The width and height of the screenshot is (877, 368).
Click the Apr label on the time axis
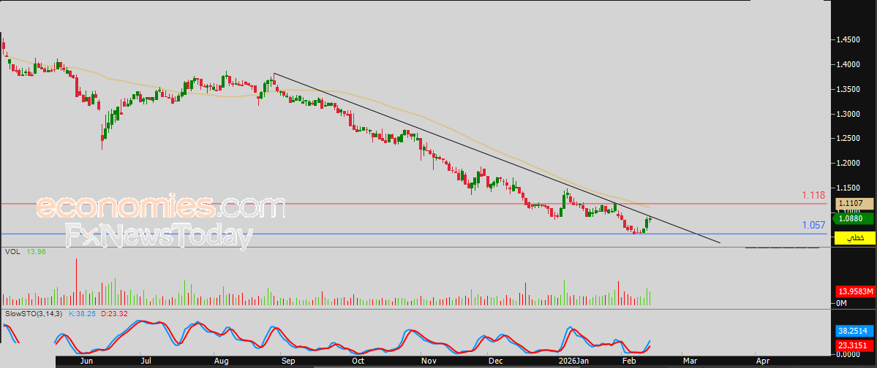[763, 361]
